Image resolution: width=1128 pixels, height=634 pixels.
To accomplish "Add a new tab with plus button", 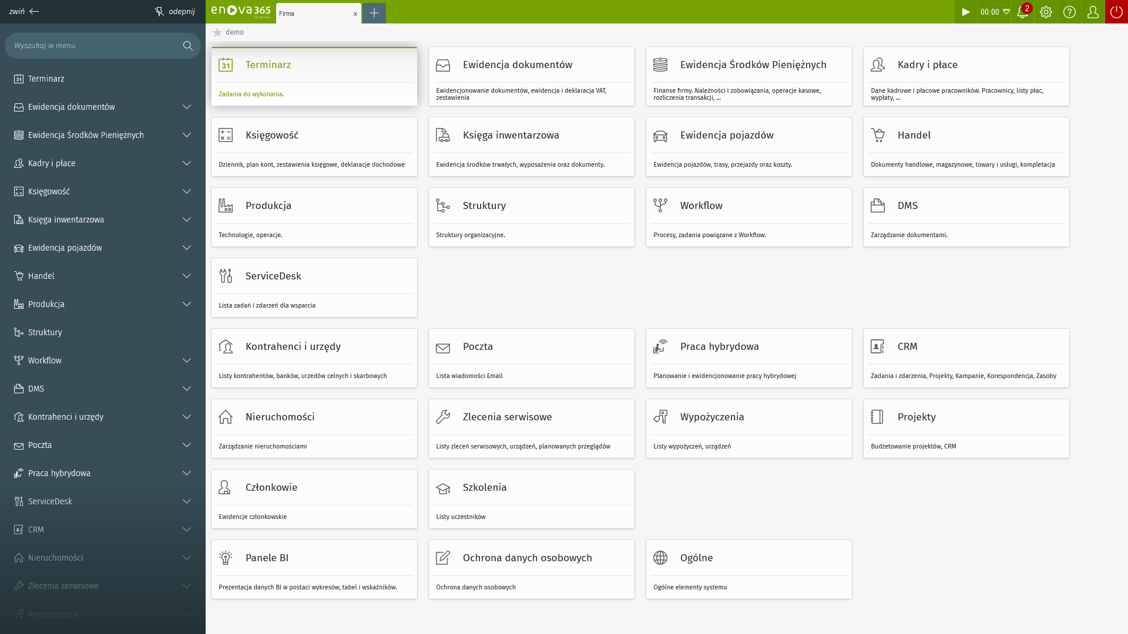I will [374, 13].
